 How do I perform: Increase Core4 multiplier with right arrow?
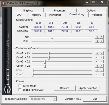pyautogui.click(x=101, y=66)
